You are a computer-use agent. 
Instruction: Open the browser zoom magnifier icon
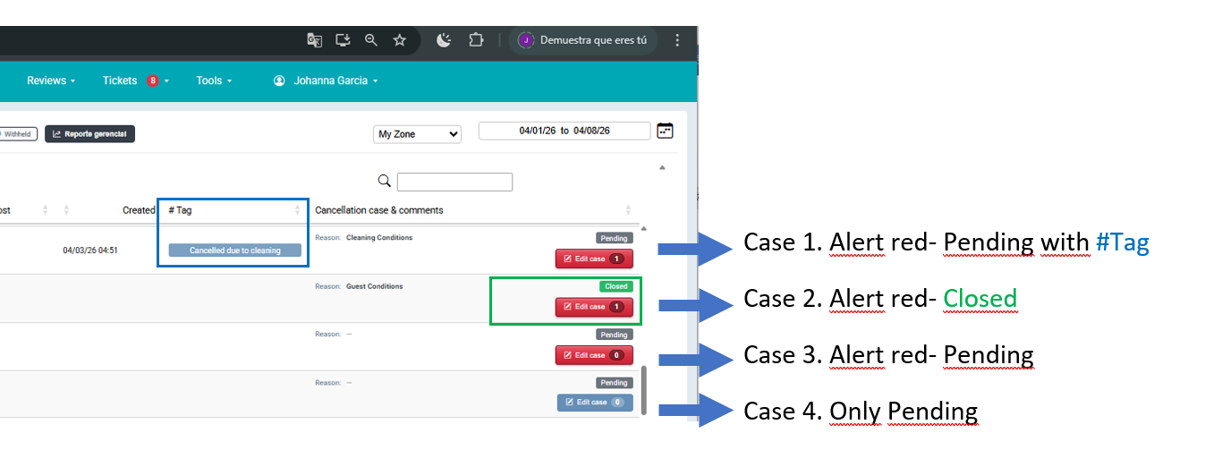coord(370,40)
